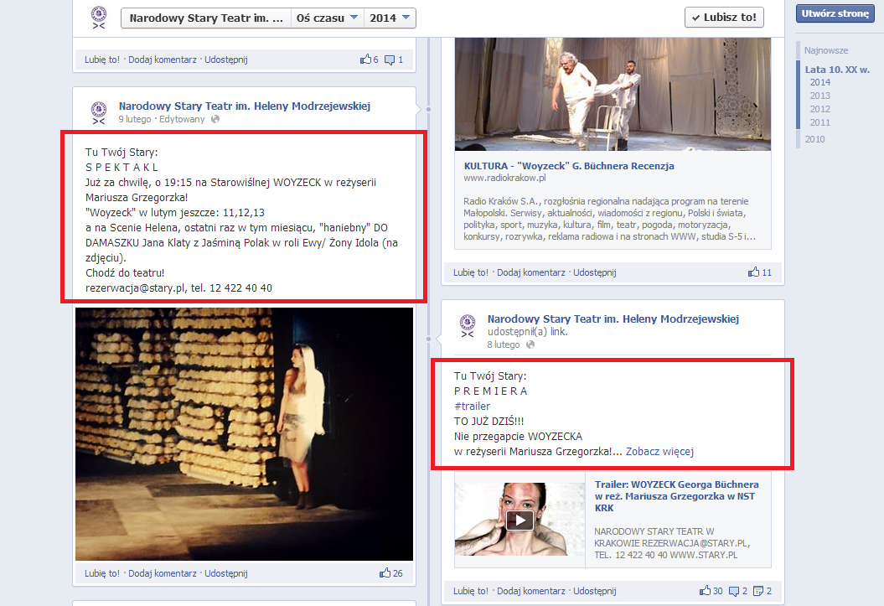
Task: Open the 2014 year dropdown
Action: coord(390,18)
